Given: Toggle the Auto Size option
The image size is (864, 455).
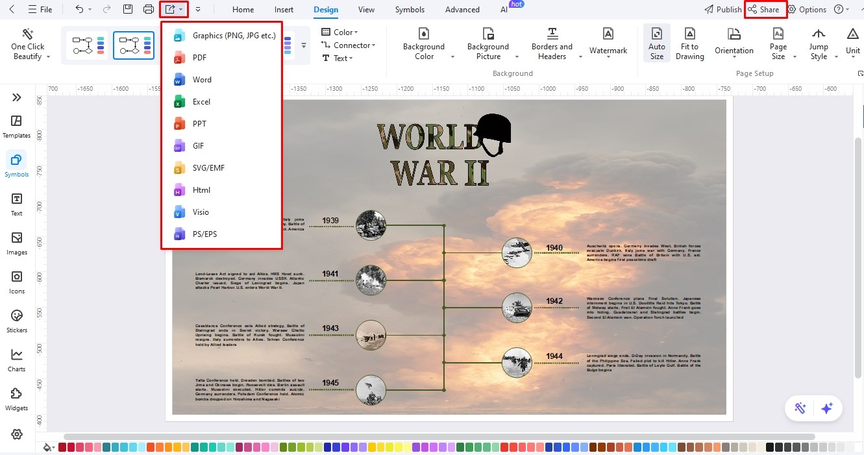Looking at the screenshot, I should click(x=657, y=44).
